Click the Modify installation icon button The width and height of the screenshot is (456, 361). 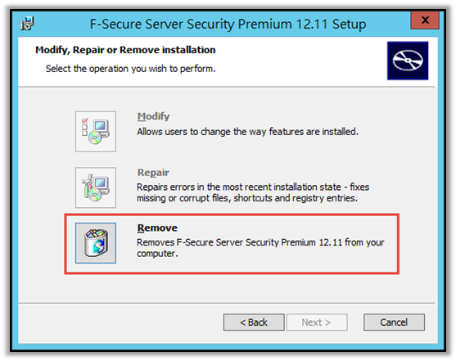pos(96,131)
